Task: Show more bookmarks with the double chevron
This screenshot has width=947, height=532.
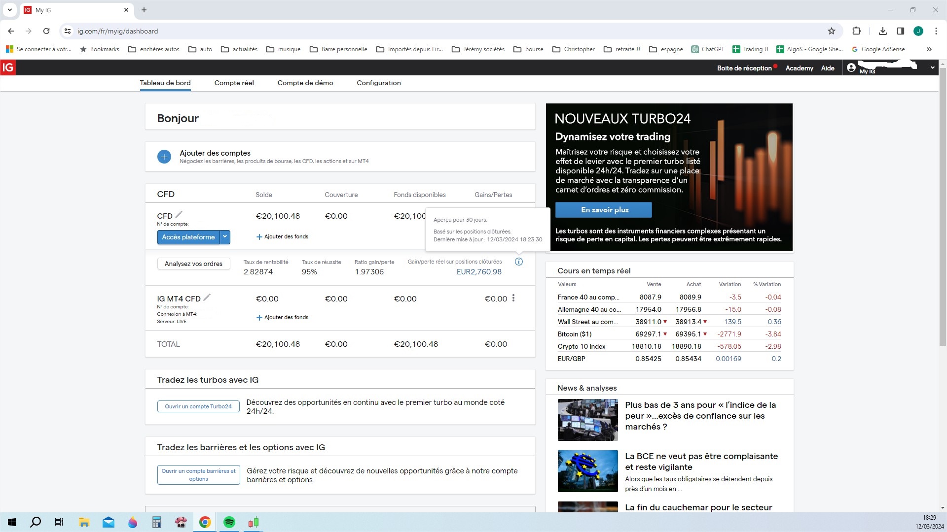Action: (929, 49)
